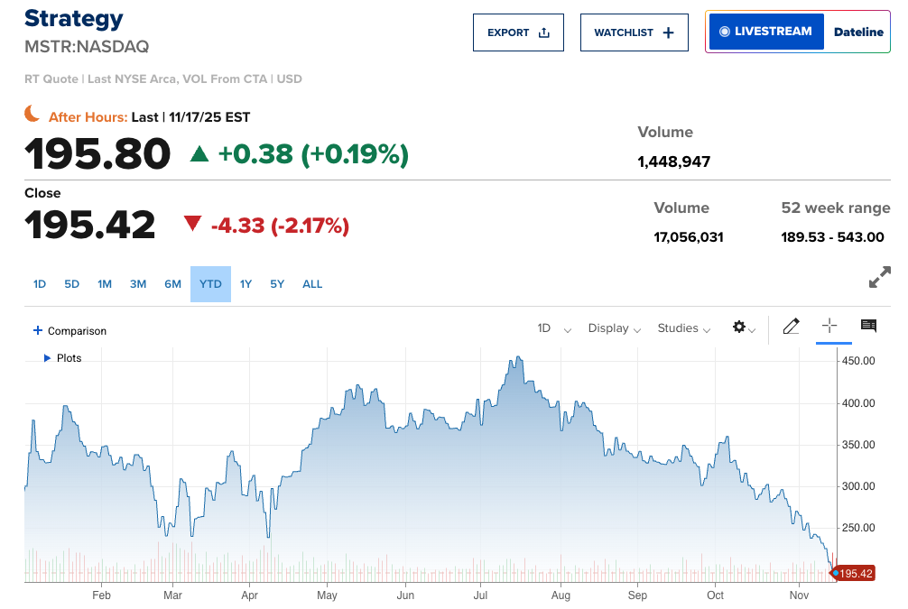The width and height of the screenshot is (908, 609).
Task: Expand chart to fullscreen
Action: 879,278
